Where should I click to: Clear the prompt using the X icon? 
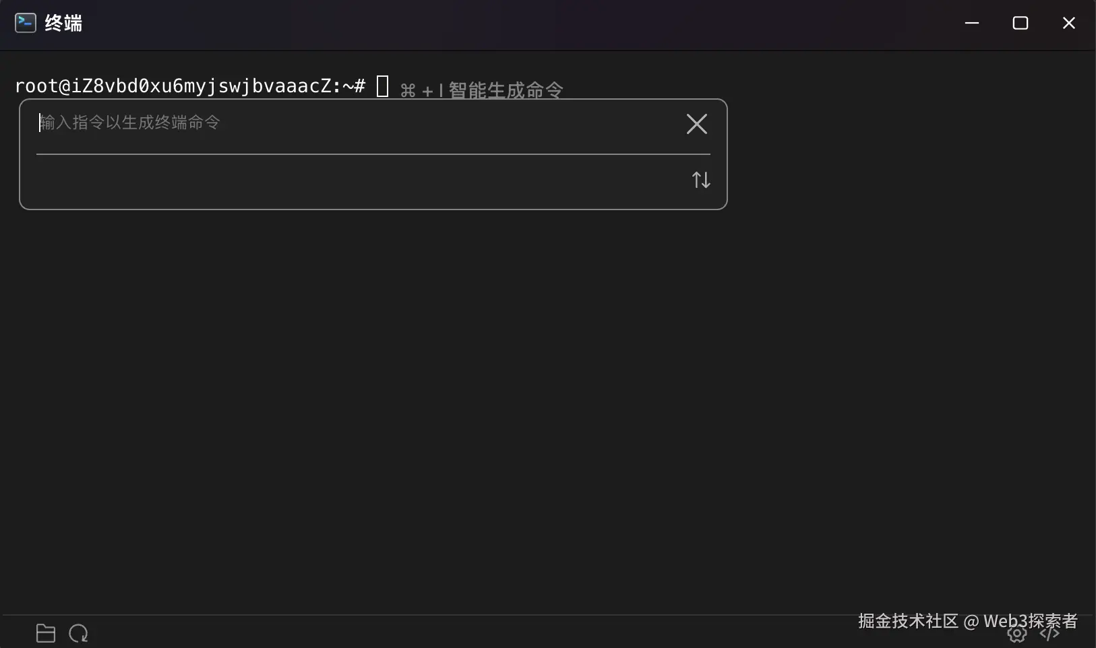point(696,124)
